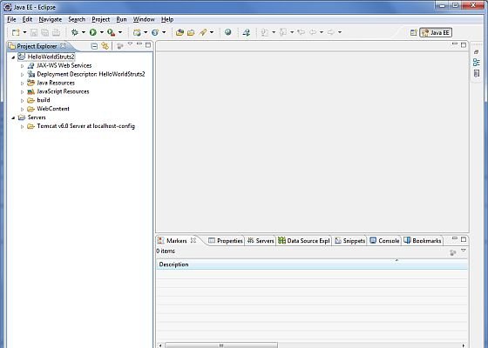Screen dimensions: 488x348
Task: Click the Markers horizontal scrollbar thumb
Action: point(221,345)
